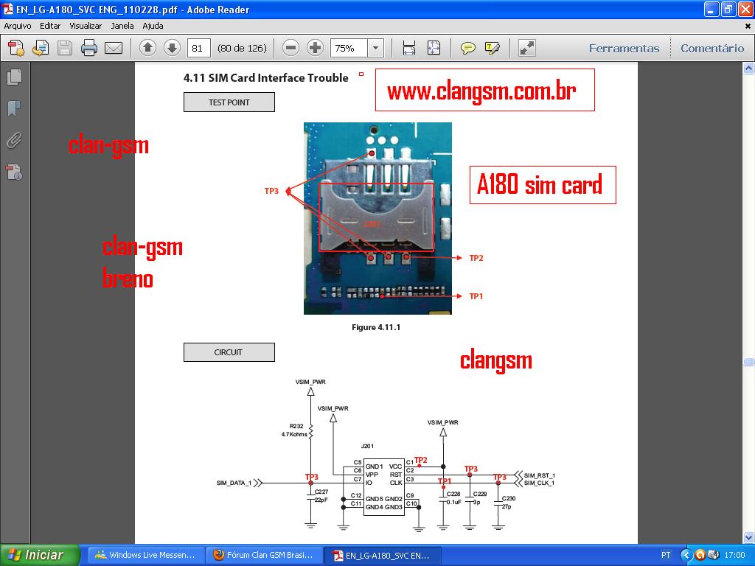Zoom out using the minus button
755x566 pixels.
pos(291,48)
